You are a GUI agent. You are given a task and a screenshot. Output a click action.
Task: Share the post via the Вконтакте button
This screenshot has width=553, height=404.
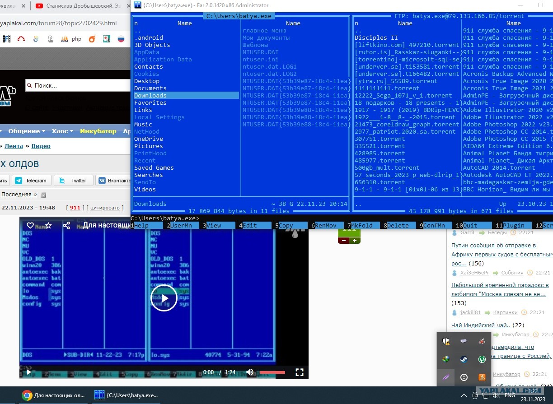click(x=113, y=181)
